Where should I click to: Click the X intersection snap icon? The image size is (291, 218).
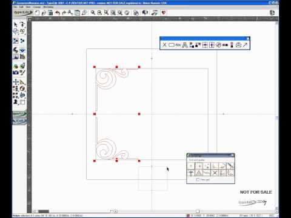[215, 173]
